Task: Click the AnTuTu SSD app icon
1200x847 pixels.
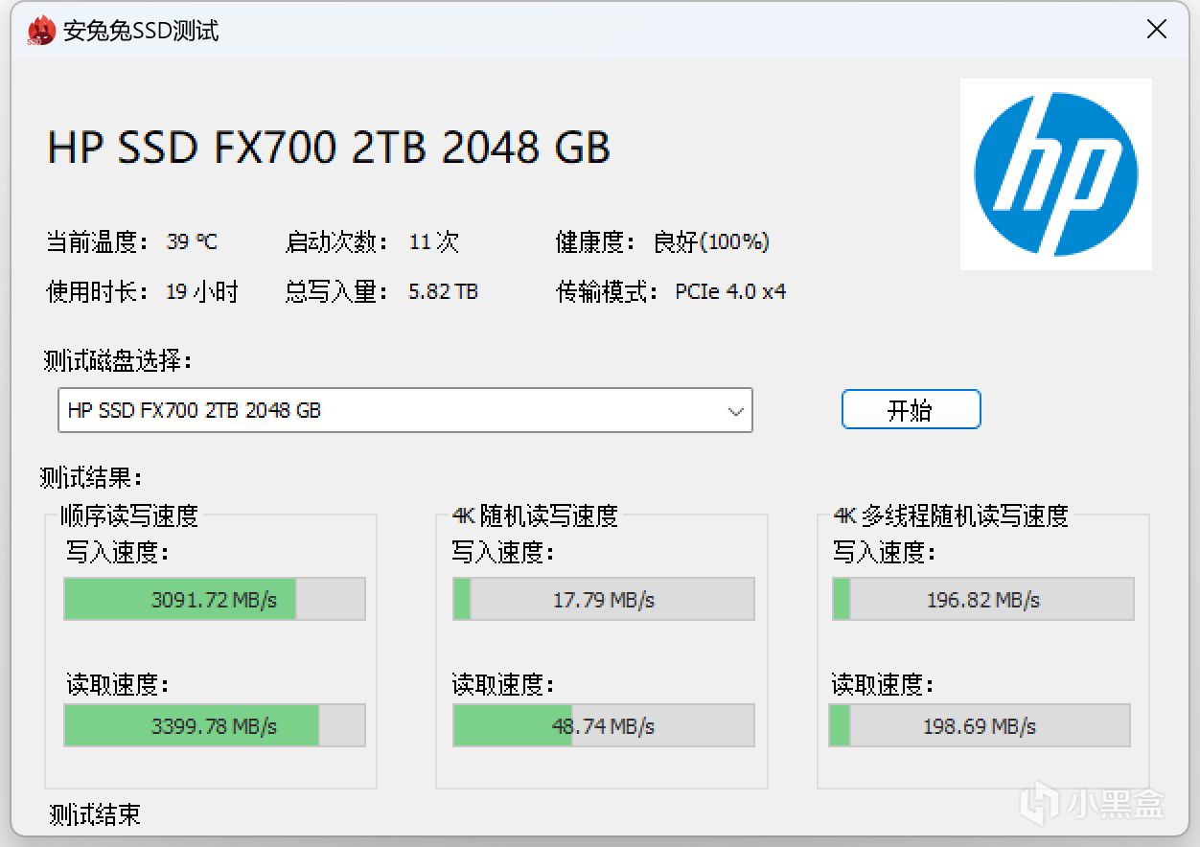Action: tap(40, 31)
